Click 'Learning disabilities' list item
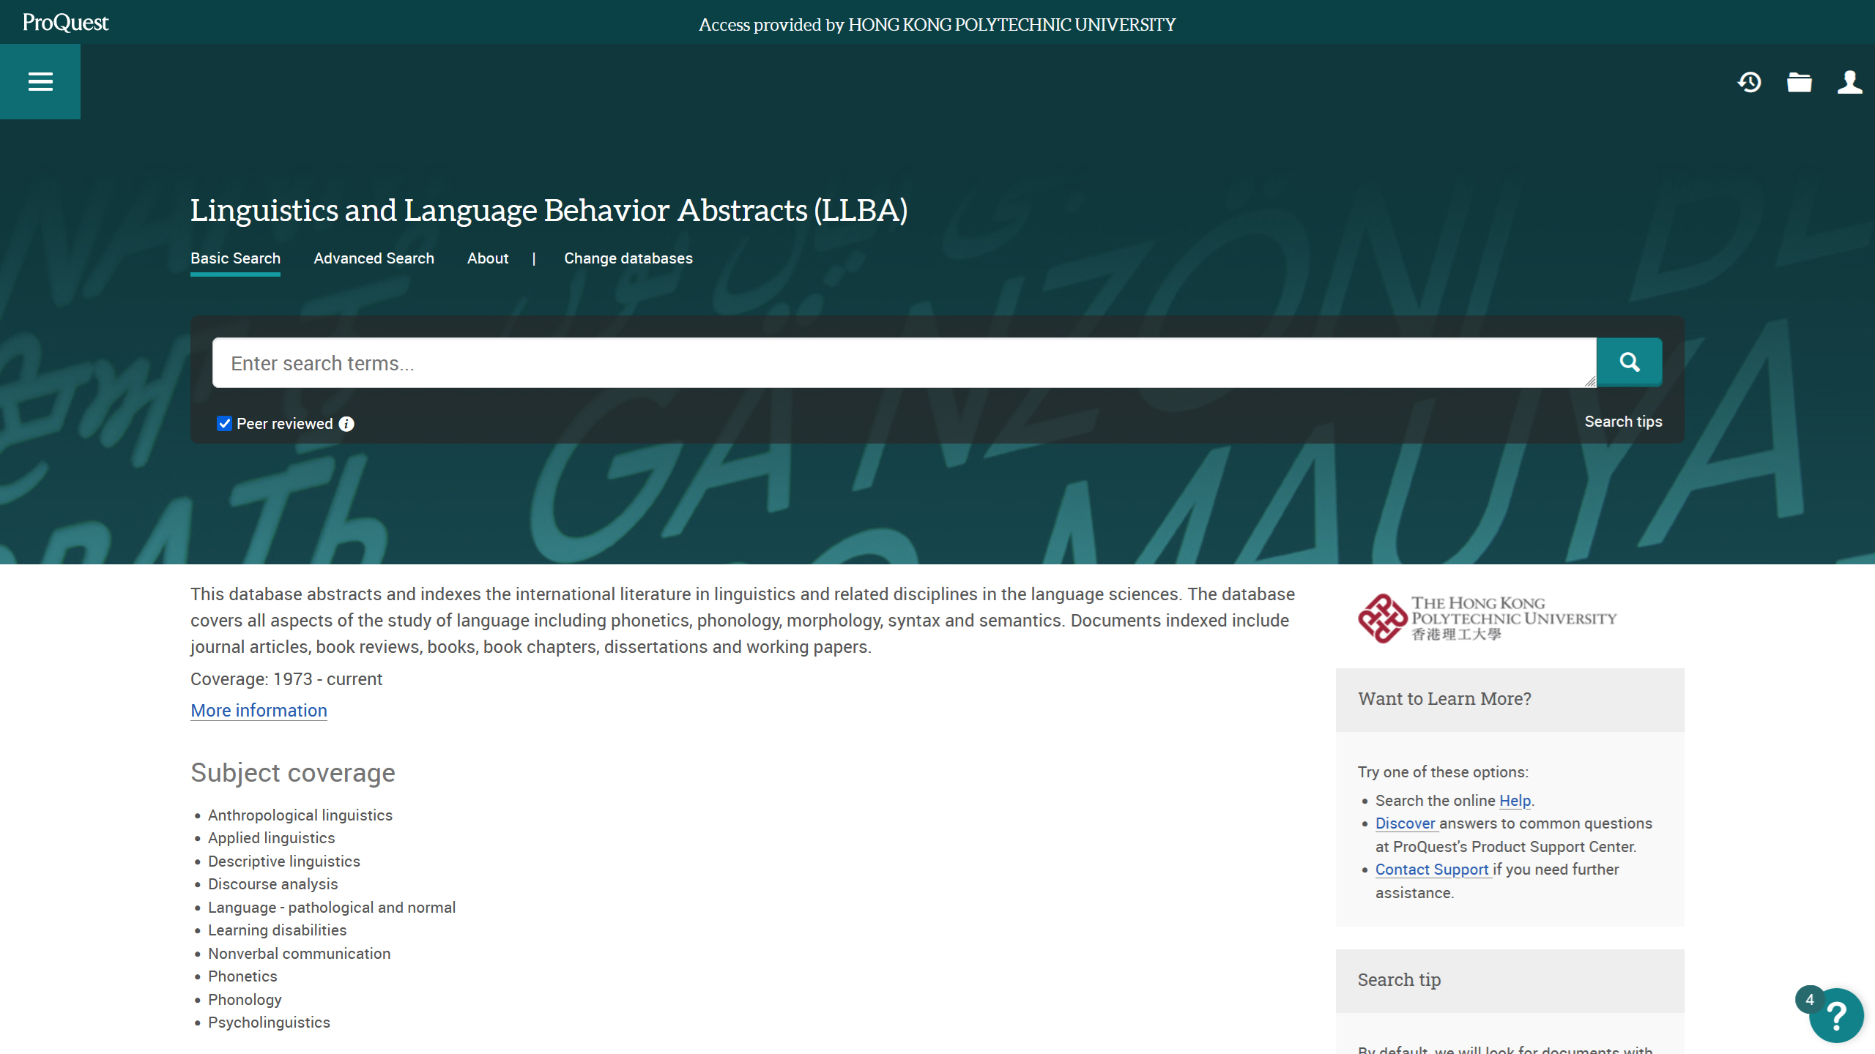The height and width of the screenshot is (1054, 1875). click(x=277, y=930)
